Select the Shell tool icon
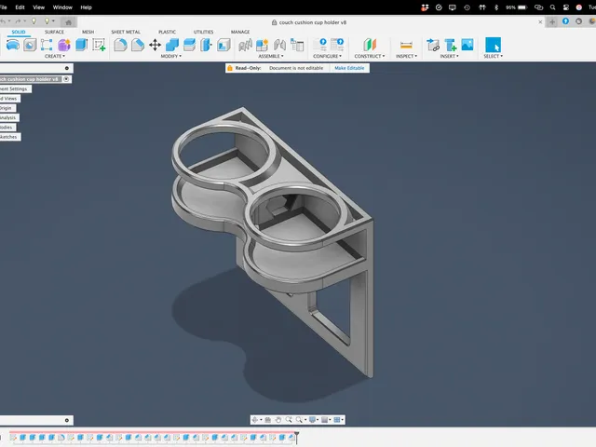 223,45
